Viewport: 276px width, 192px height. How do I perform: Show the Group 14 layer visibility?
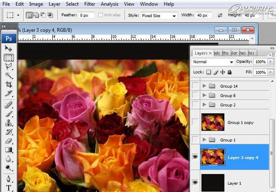coord(195,86)
